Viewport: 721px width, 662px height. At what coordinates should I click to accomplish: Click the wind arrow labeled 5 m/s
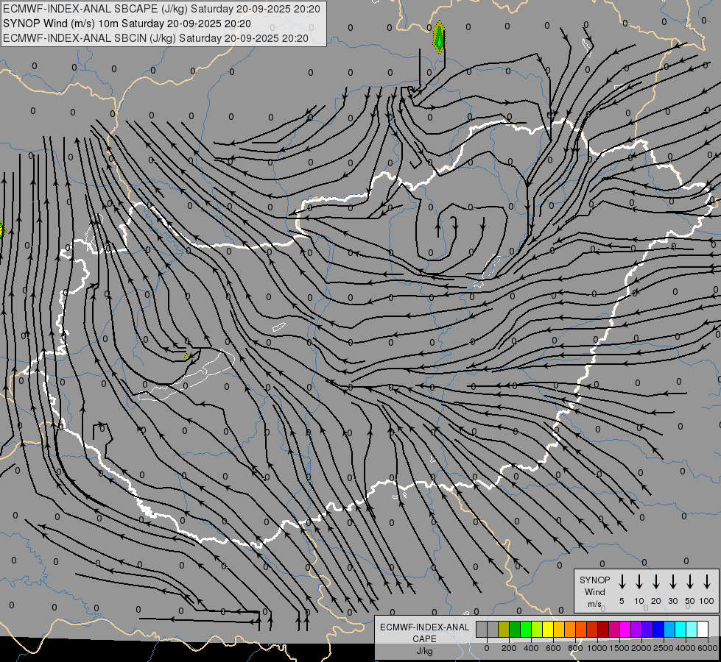coord(622,581)
